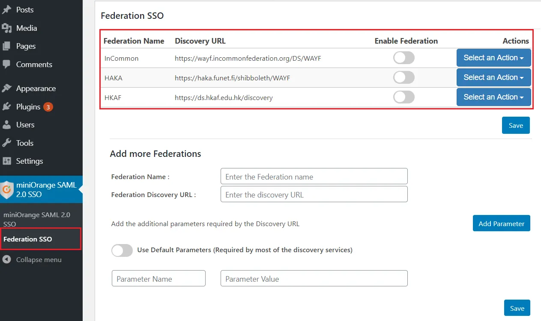Click the Plugins update count badge

pos(48,107)
